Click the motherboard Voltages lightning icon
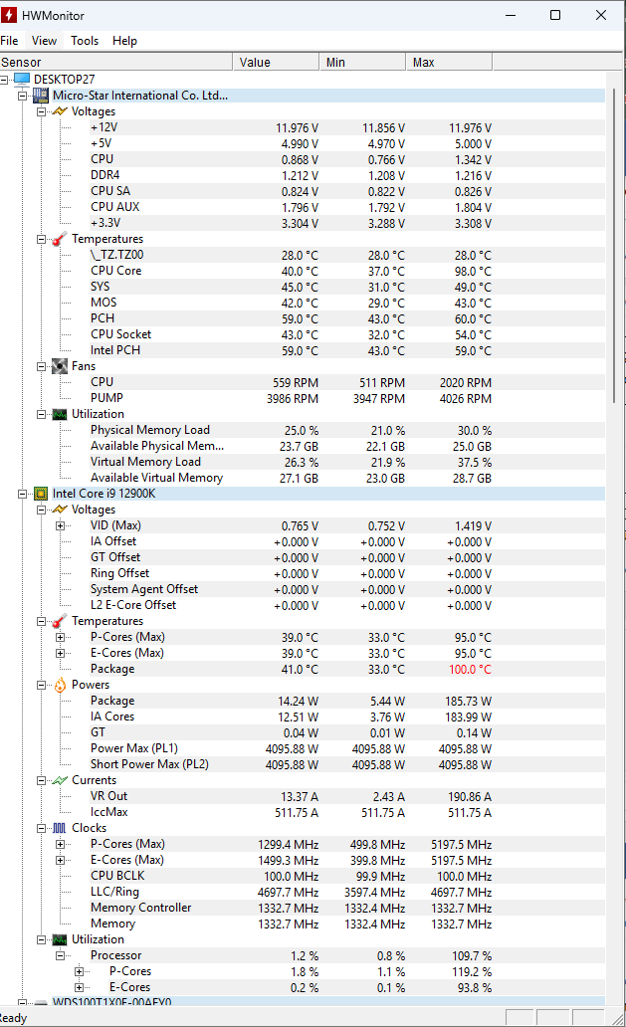 coord(60,111)
